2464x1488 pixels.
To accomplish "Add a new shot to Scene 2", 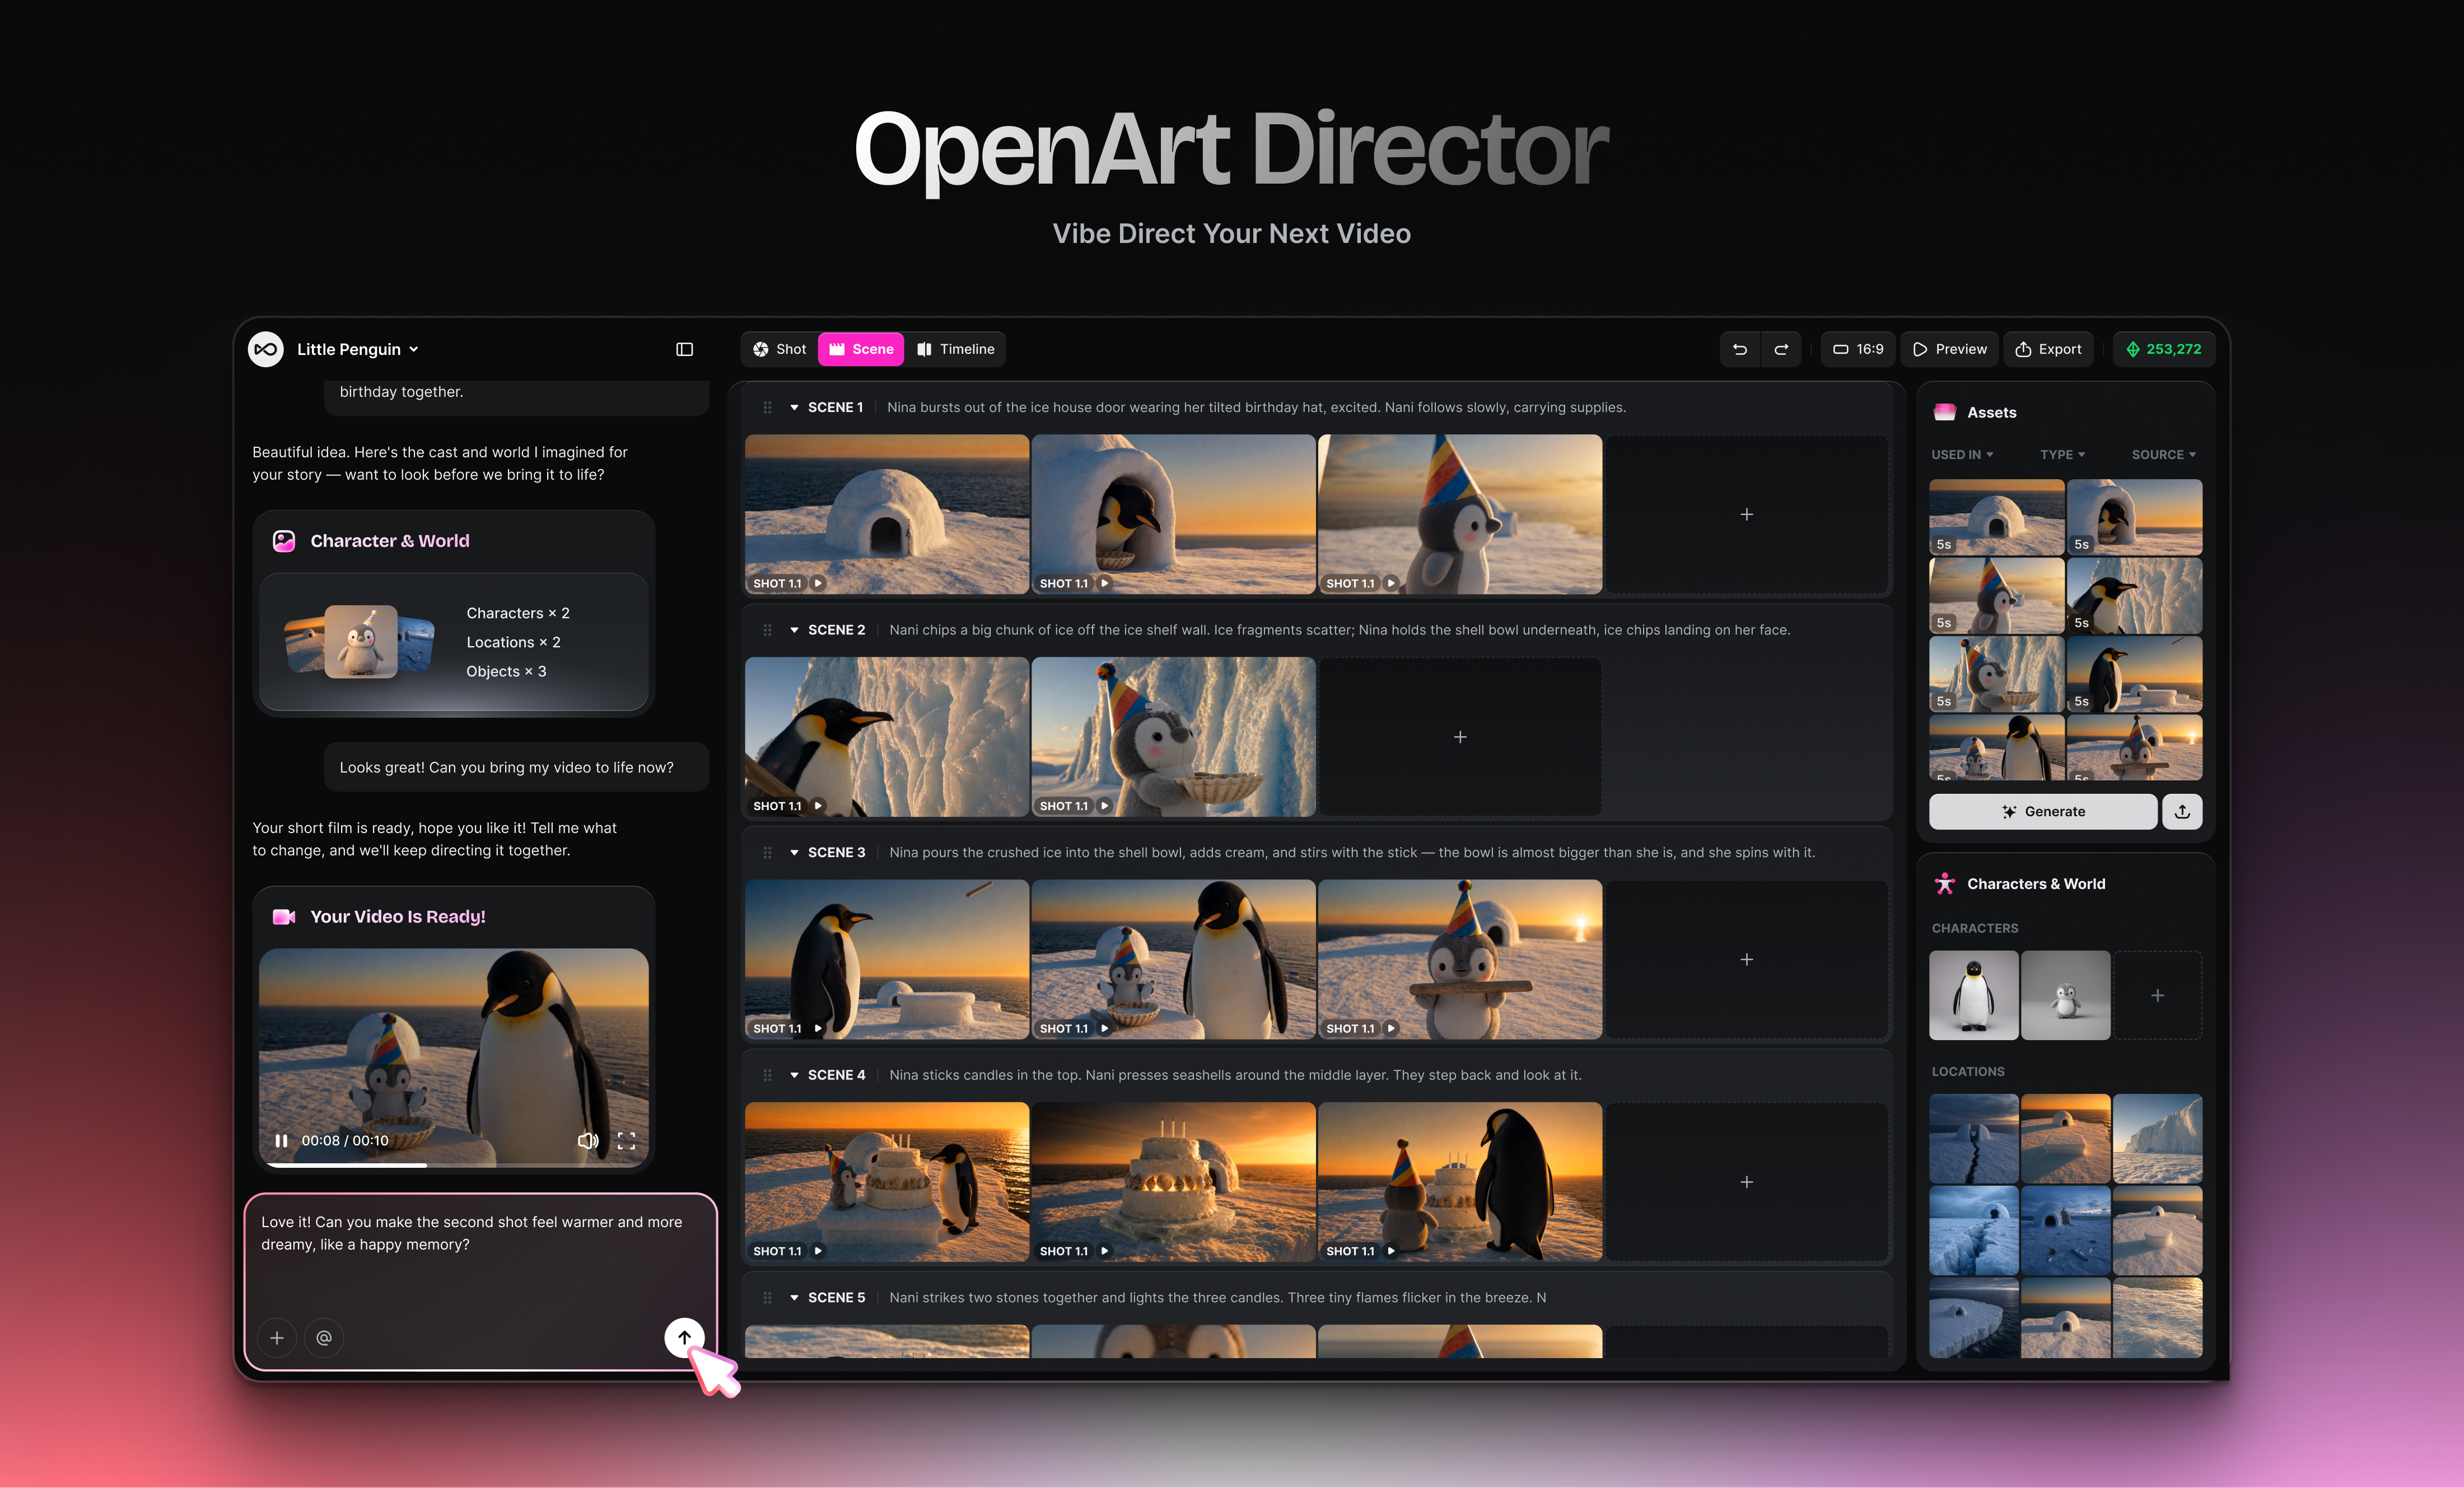I will tap(1460, 737).
